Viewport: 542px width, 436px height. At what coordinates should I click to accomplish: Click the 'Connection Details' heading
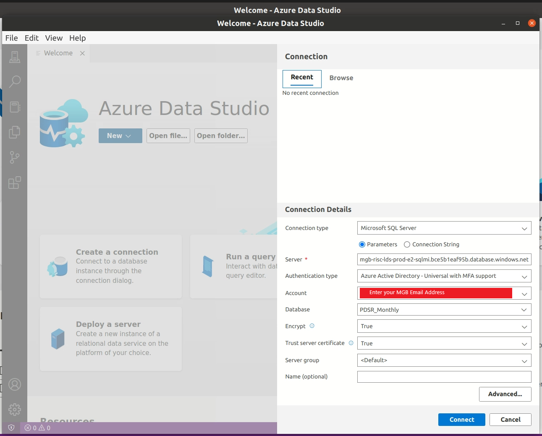[318, 209]
